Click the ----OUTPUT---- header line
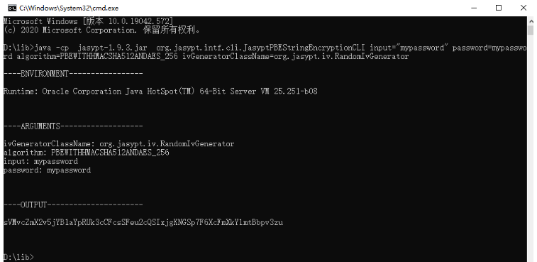The width and height of the screenshot is (537, 262). 73,205
